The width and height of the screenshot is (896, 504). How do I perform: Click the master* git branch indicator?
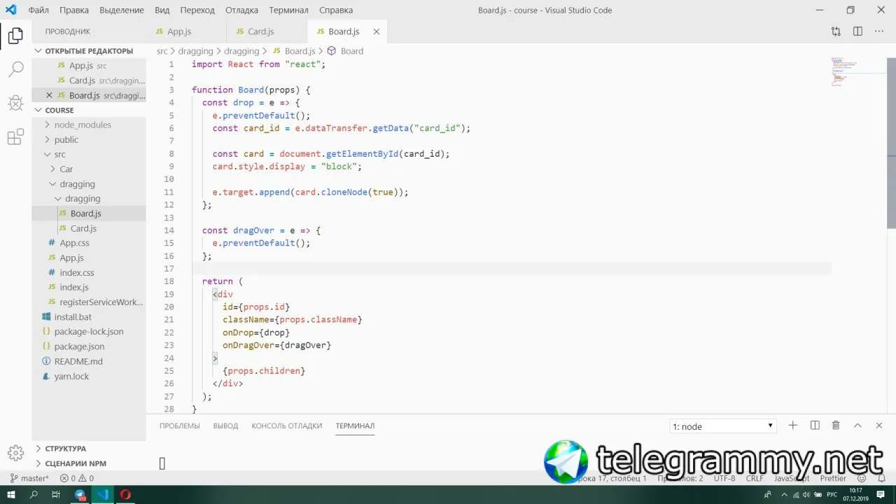coord(29,479)
